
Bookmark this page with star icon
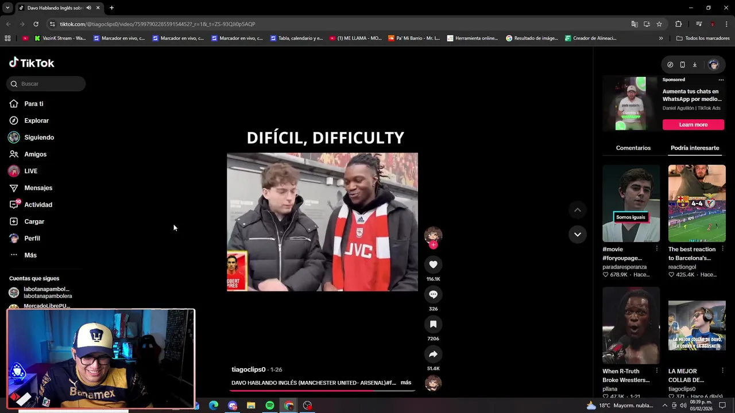[659, 24]
